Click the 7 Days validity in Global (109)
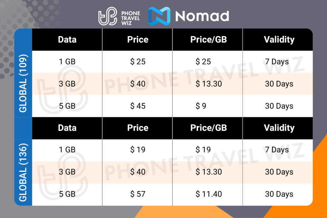 pyautogui.click(x=277, y=61)
